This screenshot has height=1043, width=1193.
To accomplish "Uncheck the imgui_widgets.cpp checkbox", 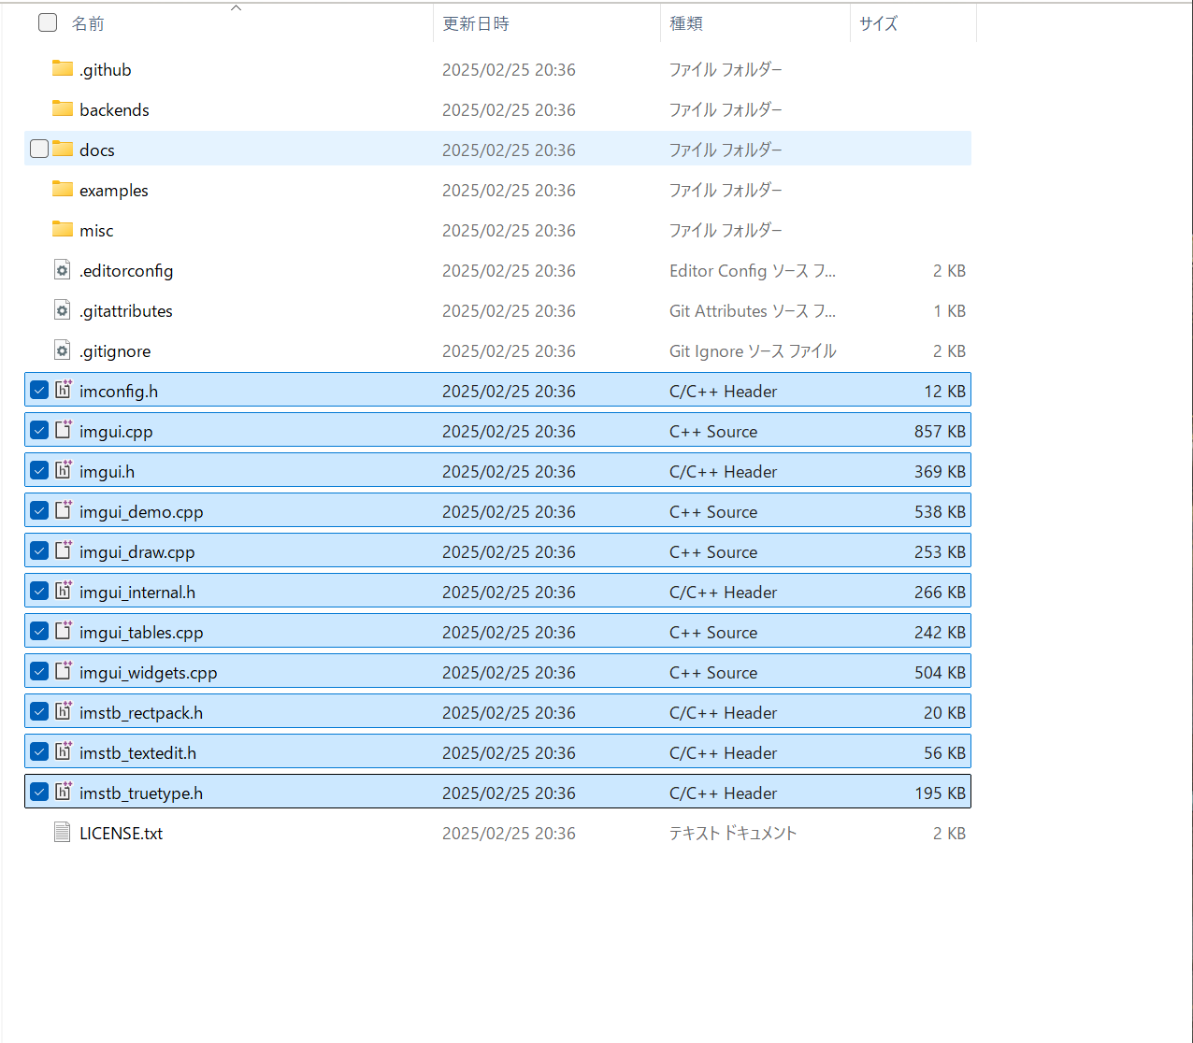I will coord(39,671).
